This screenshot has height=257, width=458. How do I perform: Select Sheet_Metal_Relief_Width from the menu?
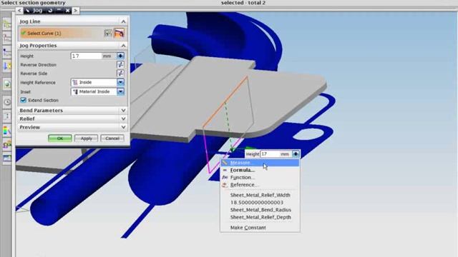pos(260,195)
